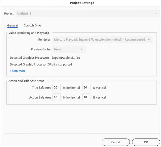Open the Scratch Disks tab
161x147 pixels.
click(x=33, y=26)
